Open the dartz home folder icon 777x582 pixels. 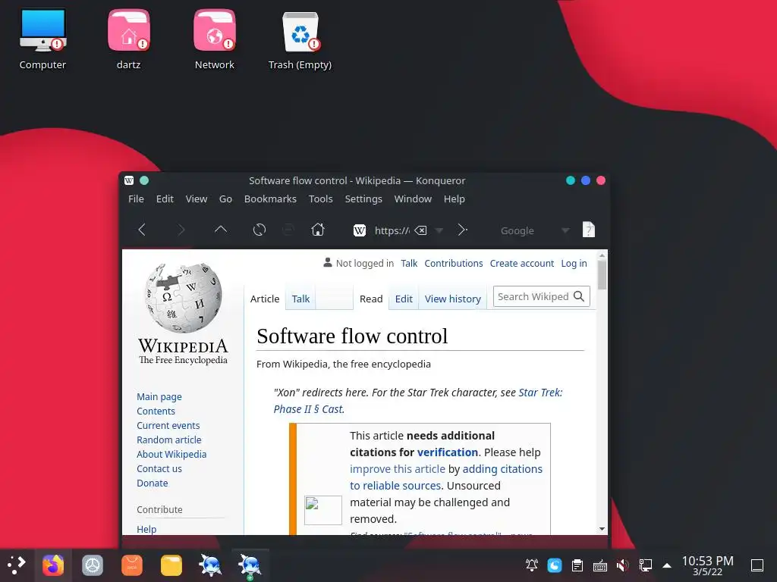[x=128, y=30]
